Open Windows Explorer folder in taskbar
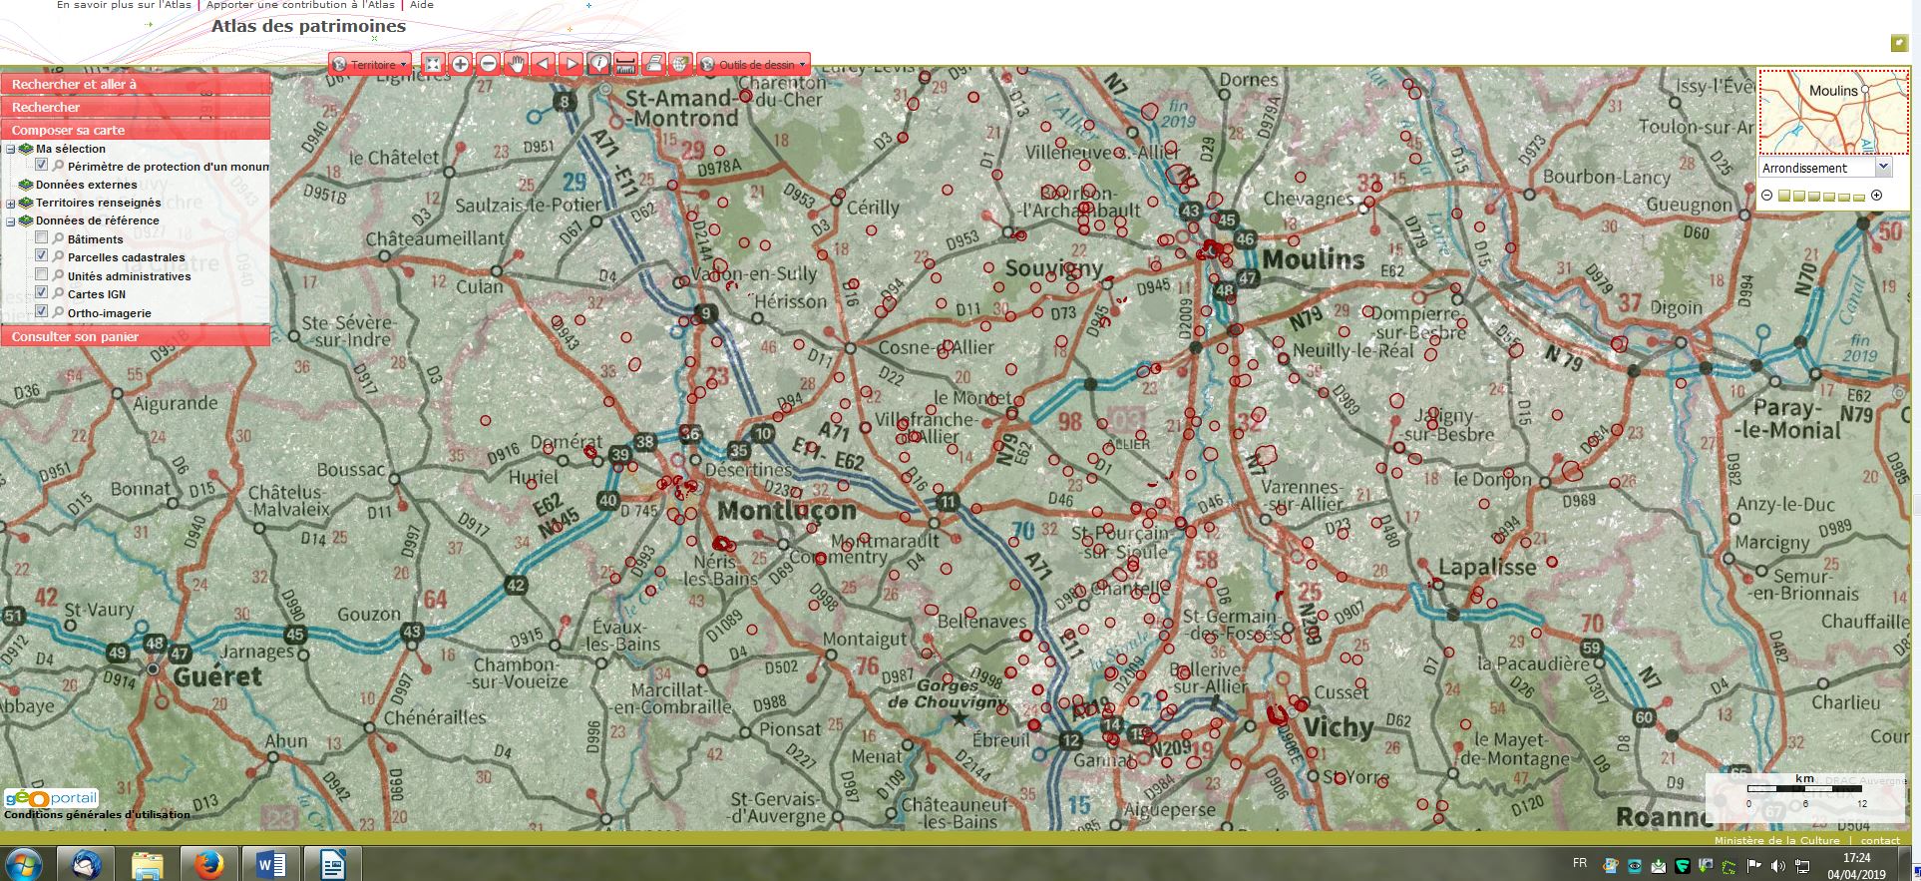 pyautogui.click(x=147, y=864)
